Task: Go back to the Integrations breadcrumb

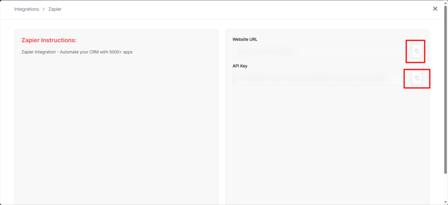Action: 27,9
